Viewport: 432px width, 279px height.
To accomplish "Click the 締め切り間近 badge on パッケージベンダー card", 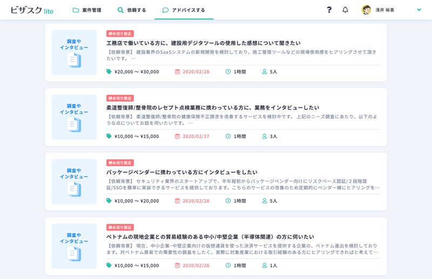I will (120, 163).
